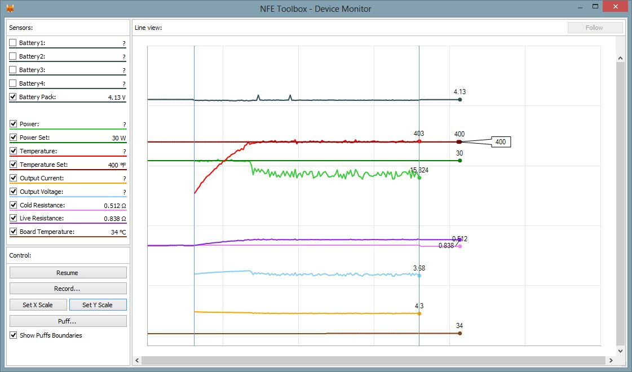Click the Line view heading
The width and height of the screenshot is (632, 372).
(x=148, y=28)
